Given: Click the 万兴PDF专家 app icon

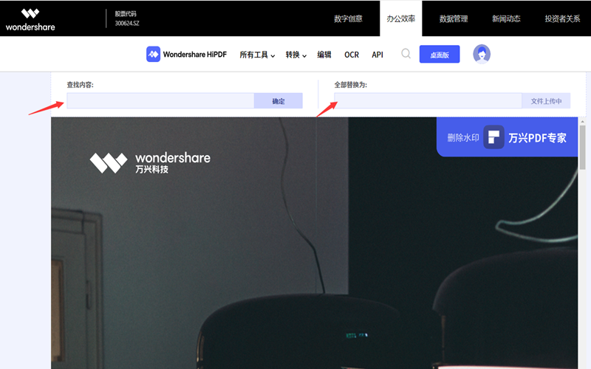Looking at the screenshot, I should click(494, 137).
